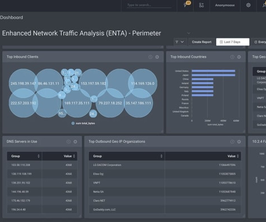Image resolution: width=266 pixels, height=222 pixels.
Task: Select bubble 86.46.131.11
Action: tap(49, 83)
